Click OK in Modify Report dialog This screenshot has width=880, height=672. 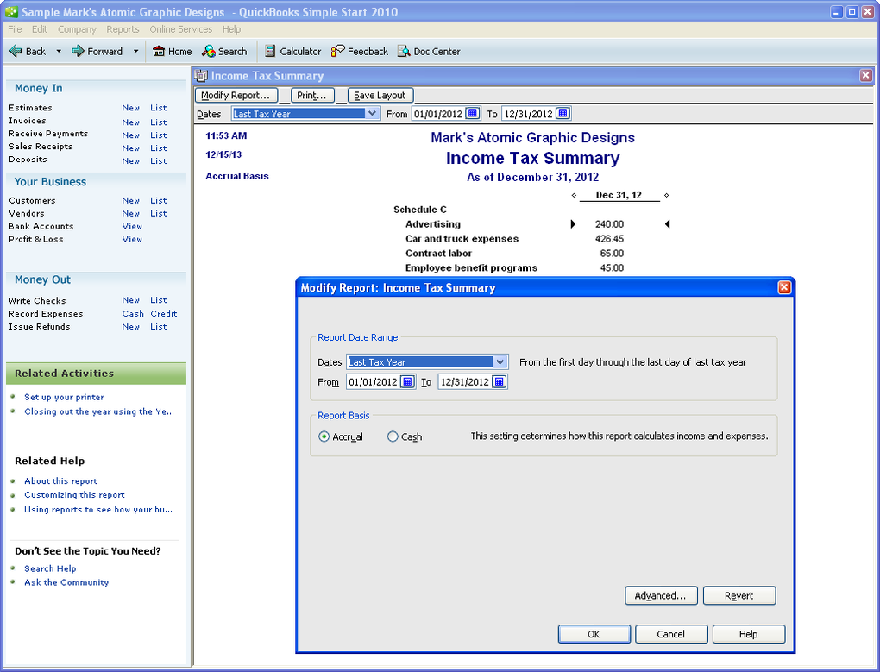coord(594,634)
